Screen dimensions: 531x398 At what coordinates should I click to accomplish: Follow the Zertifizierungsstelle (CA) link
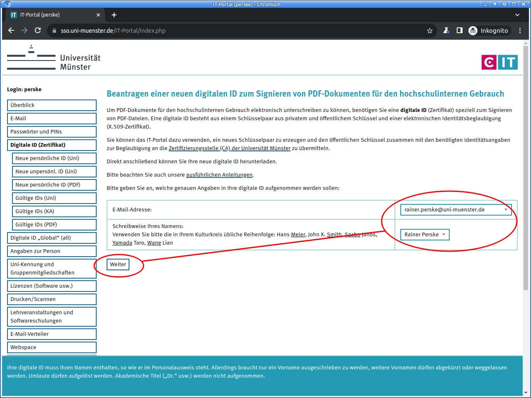229,148
